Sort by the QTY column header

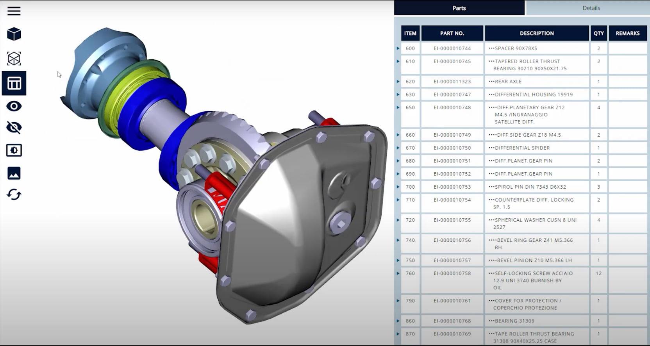598,33
